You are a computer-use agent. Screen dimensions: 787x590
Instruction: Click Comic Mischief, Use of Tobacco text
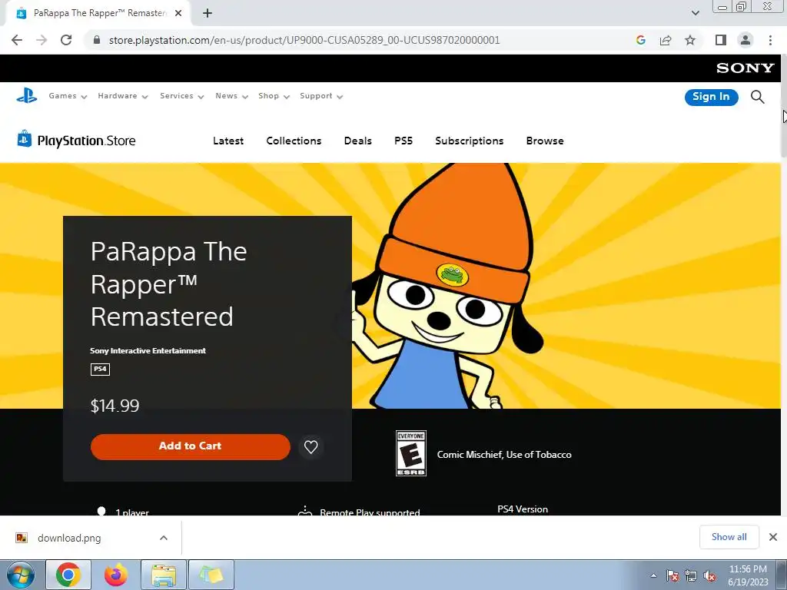click(504, 455)
